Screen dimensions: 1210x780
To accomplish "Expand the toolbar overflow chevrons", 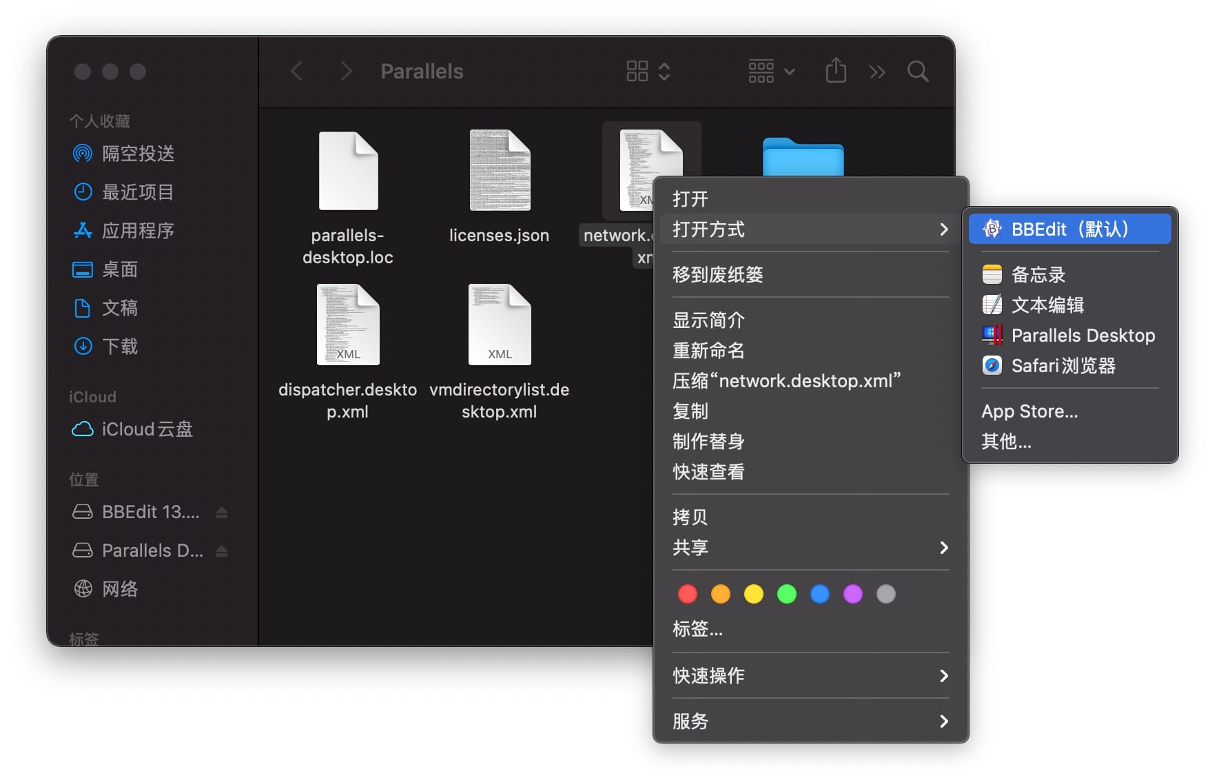I will [x=876, y=72].
